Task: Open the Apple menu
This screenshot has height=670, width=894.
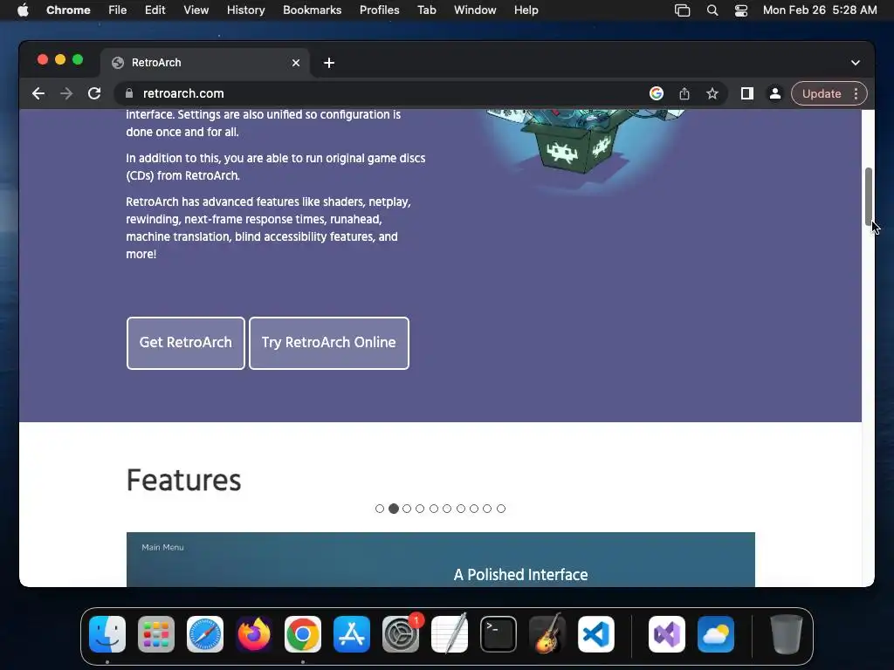Action: tap(23, 10)
